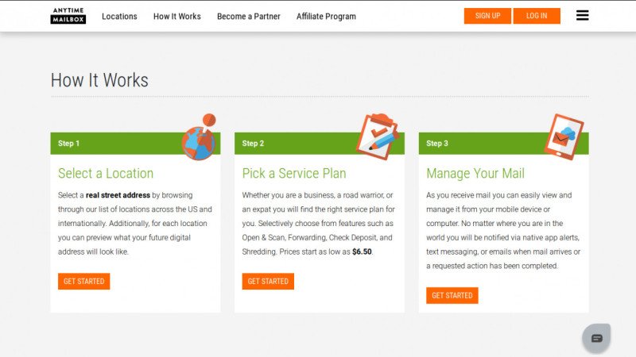Go to How It Works in the navigation bar
Viewport: 636px width, 357px height.
176,16
